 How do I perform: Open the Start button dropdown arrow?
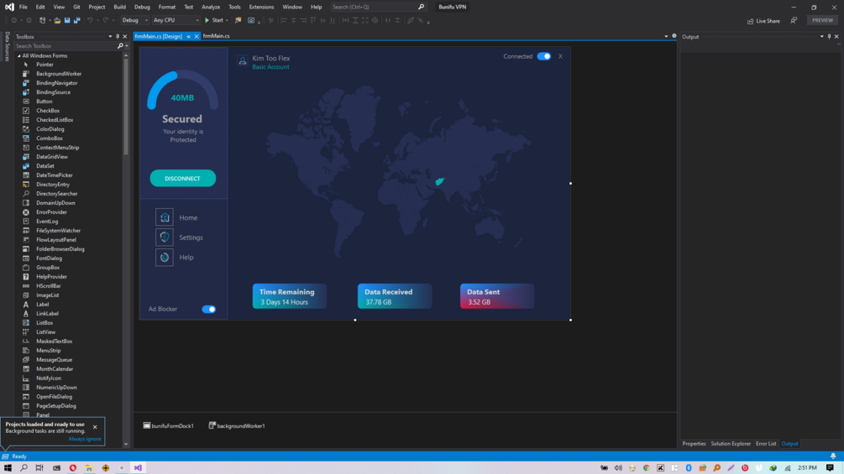pyautogui.click(x=227, y=20)
